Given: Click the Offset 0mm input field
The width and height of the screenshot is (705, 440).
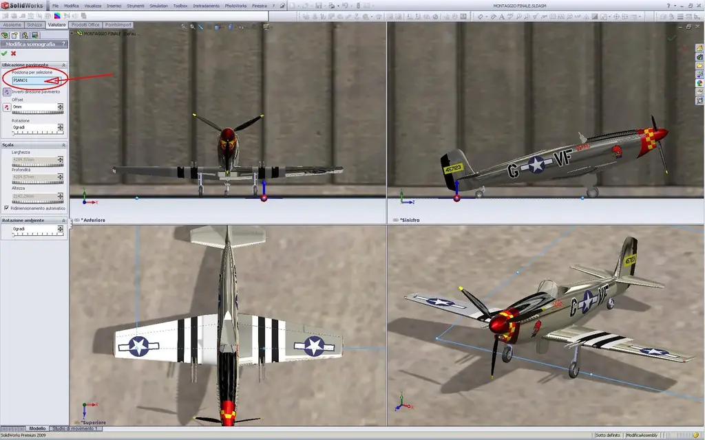Looking at the screenshot, I should click(34, 107).
